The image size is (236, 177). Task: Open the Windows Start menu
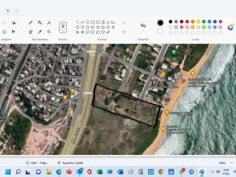[x=8, y=172]
